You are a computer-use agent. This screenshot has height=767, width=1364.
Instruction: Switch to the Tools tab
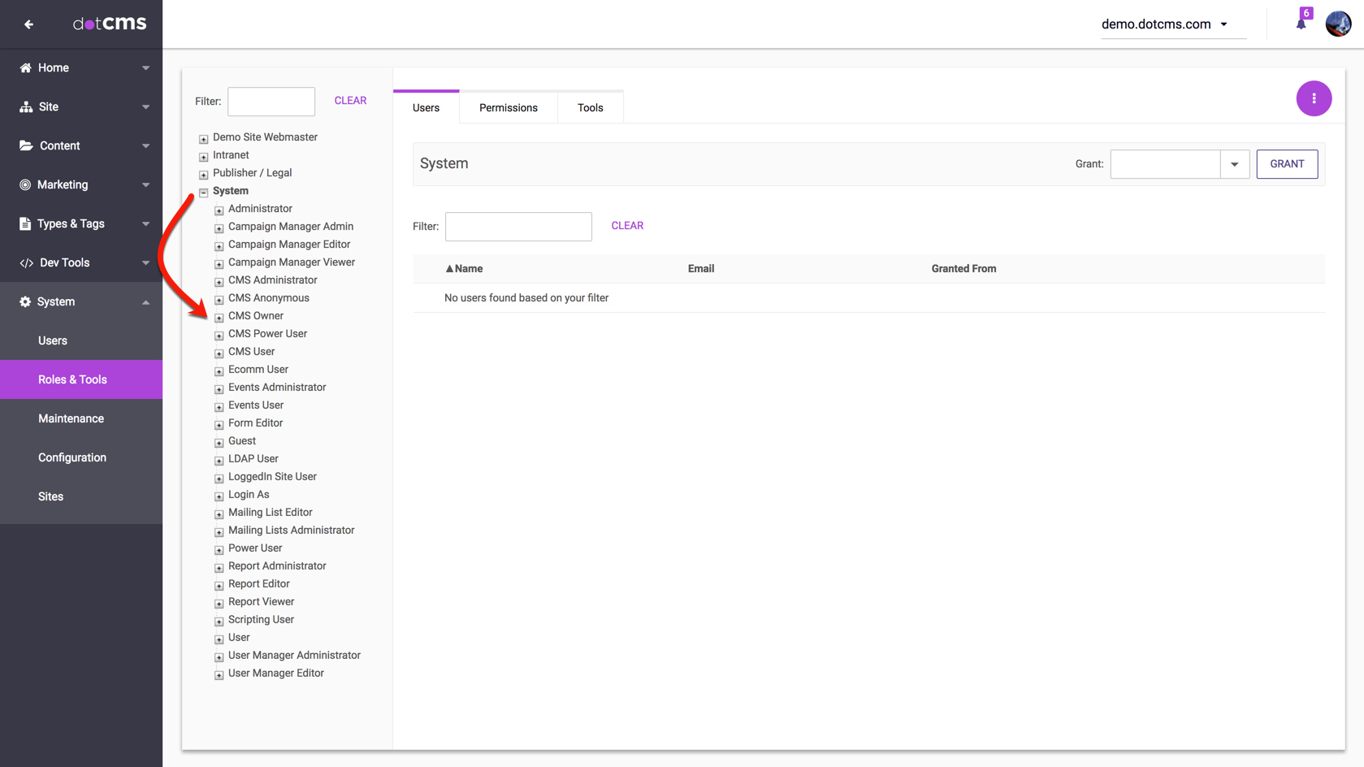coord(590,107)
